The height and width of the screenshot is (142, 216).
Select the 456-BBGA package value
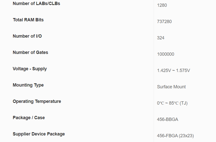click(167, 119)
